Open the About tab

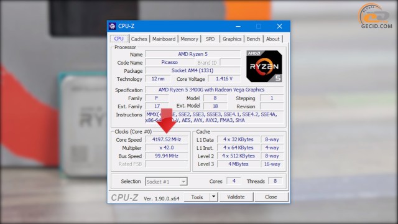(x=272, y=39)
